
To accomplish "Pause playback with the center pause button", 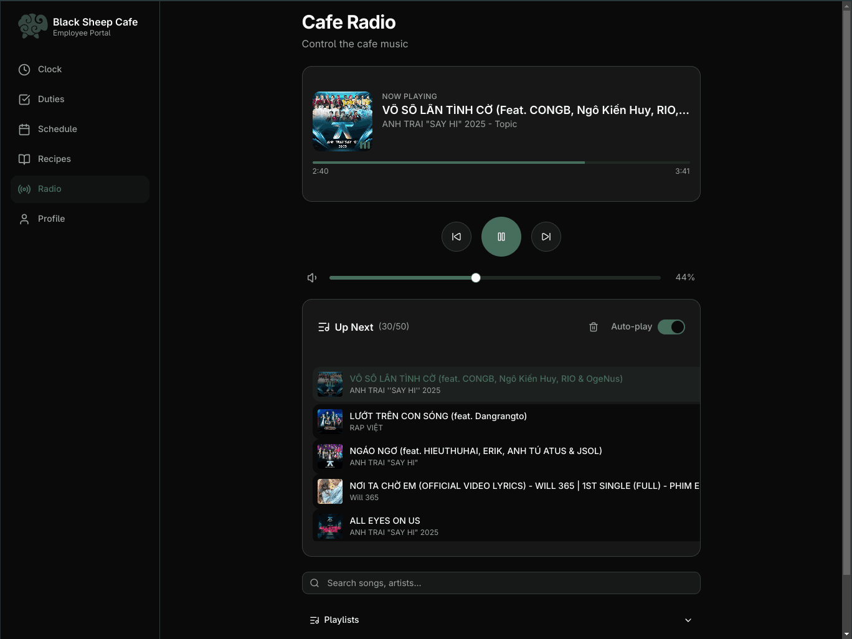I will (501, 237).
